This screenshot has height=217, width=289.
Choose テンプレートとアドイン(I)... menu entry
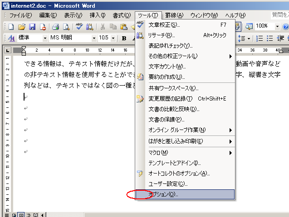pos(185,163)
